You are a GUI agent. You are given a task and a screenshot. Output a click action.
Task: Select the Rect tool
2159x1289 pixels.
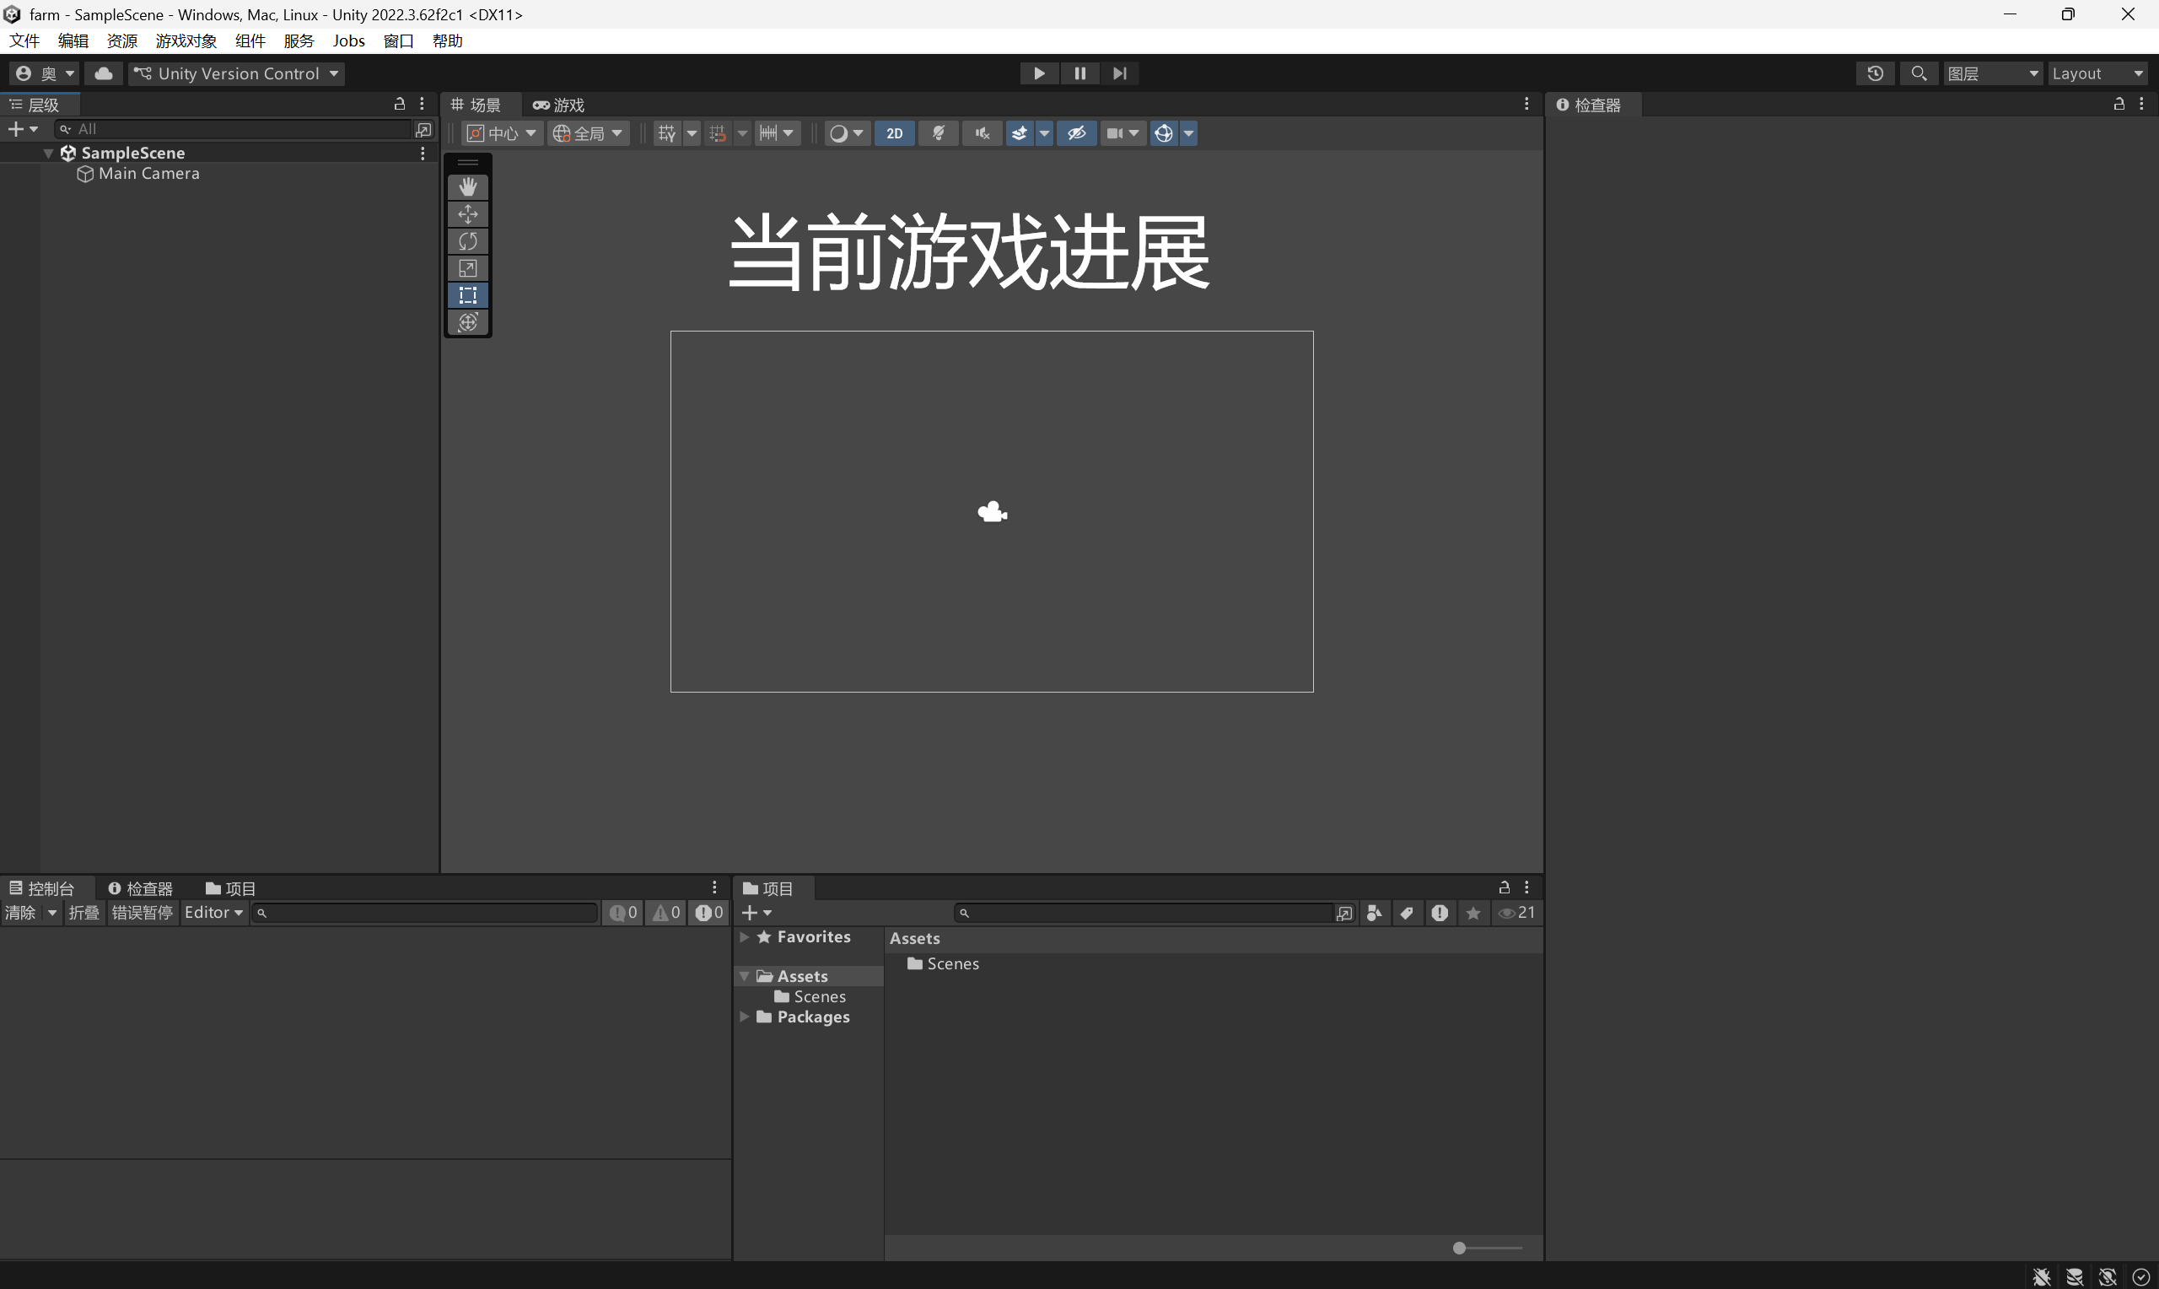coord(468,295)
